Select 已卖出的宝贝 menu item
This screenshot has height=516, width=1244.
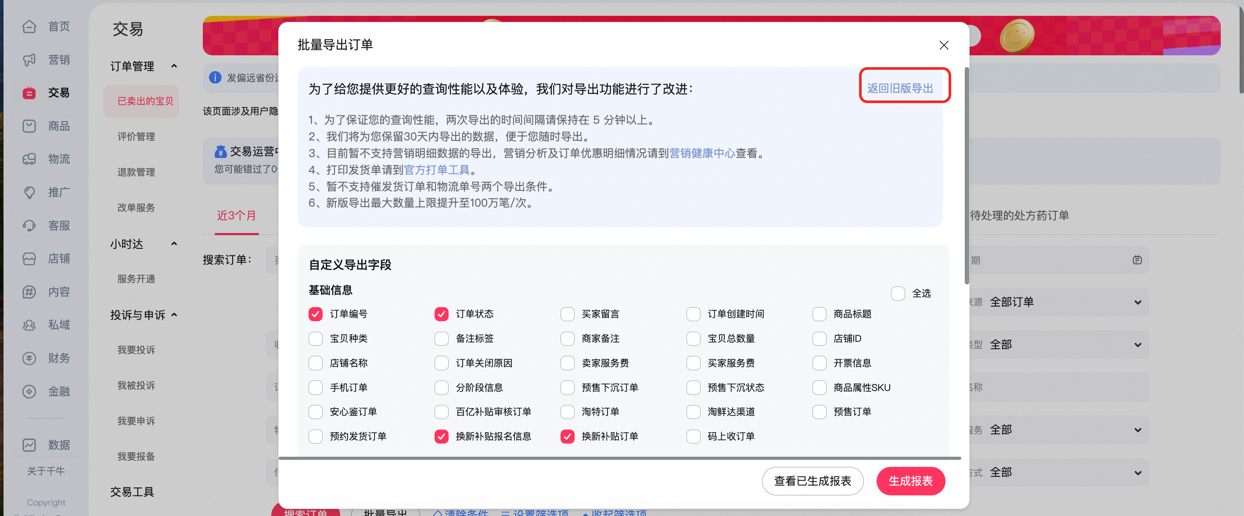pyautogui.click(x=141, y=101)
